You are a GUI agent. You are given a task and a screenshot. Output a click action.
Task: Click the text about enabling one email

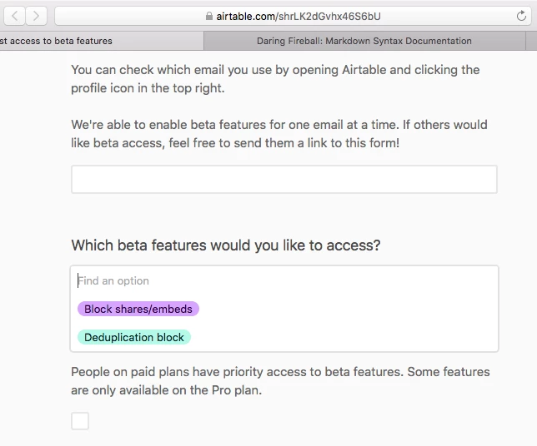(279, 134)
